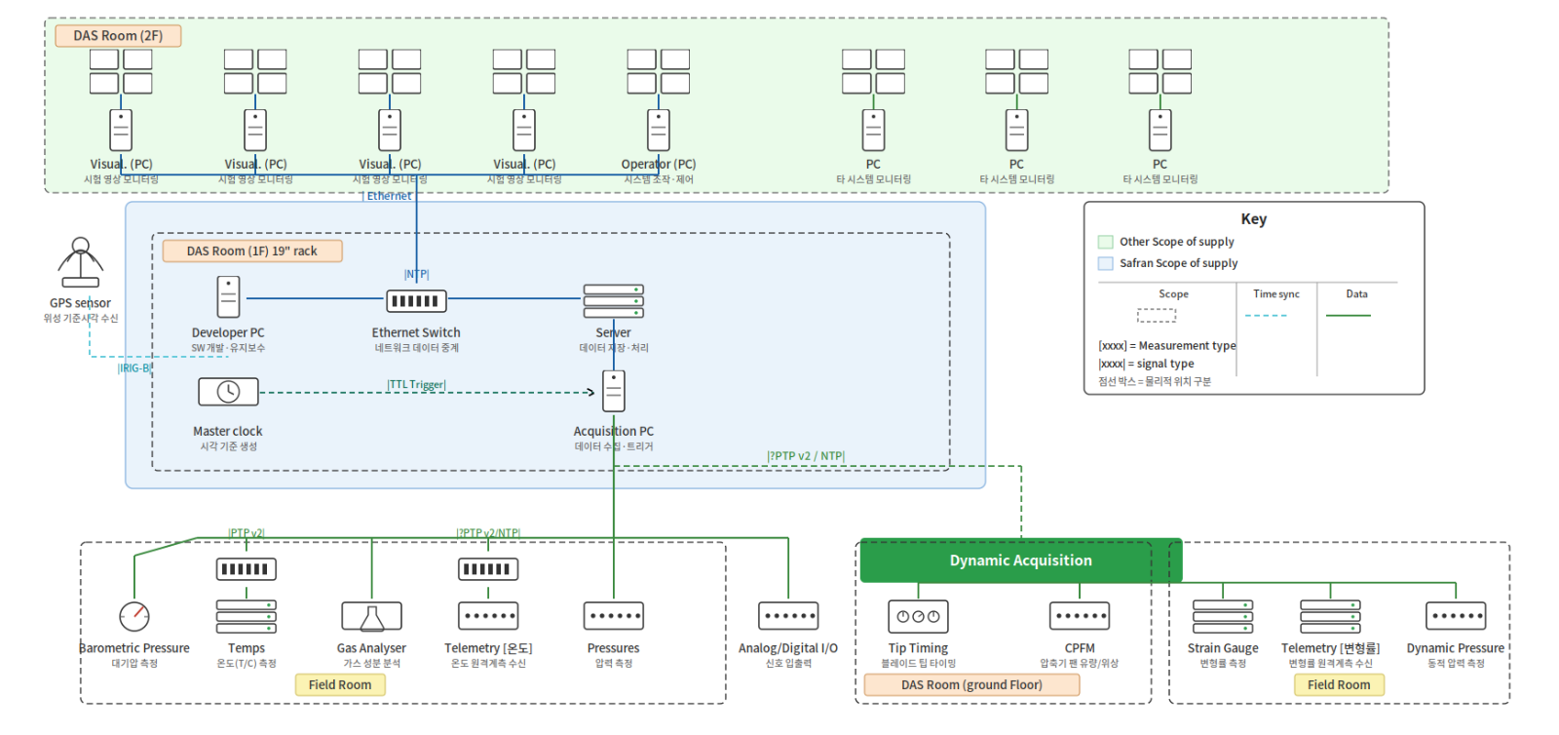This screenshot has width=1559, height=735.
Task: Click the Strain Gauge stack icon
Action: [1223, 617]
